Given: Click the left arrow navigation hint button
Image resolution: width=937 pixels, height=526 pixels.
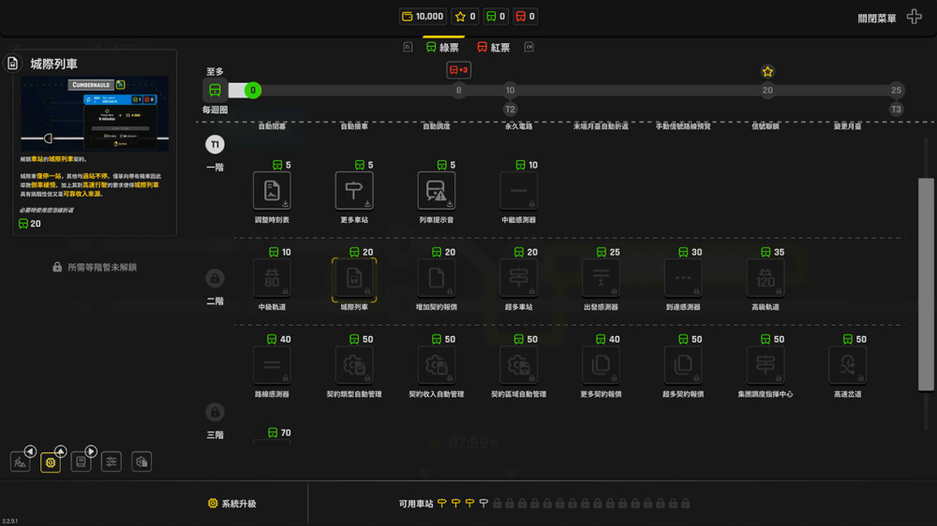Looking at the screenshot, I should tap(31, 451).
